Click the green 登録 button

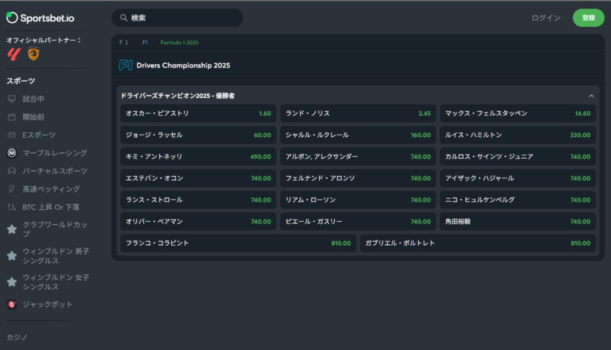[588, 18]
